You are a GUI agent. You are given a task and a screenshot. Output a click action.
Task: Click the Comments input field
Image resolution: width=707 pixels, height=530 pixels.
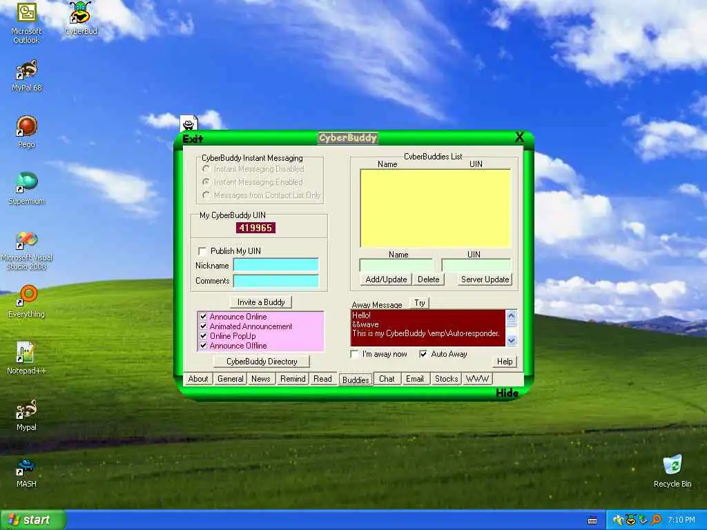276,281
